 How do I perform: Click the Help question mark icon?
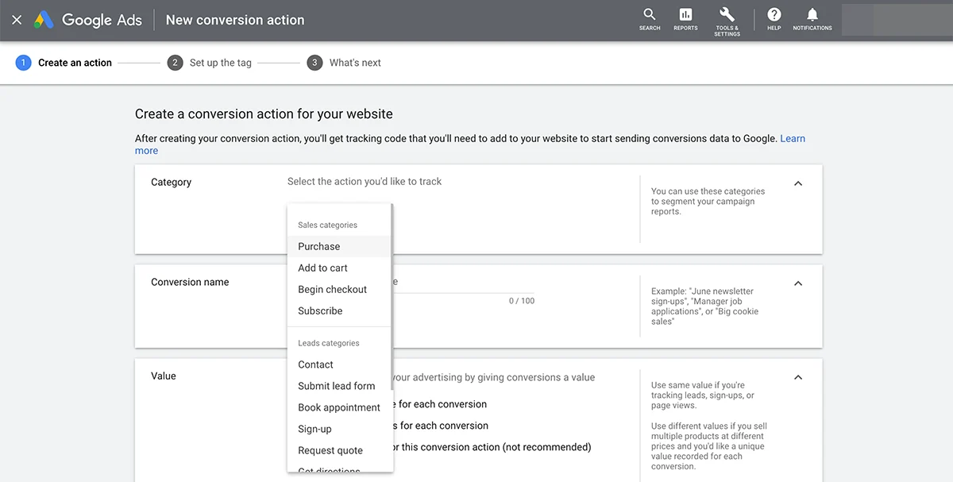click(x=774, y=19)
